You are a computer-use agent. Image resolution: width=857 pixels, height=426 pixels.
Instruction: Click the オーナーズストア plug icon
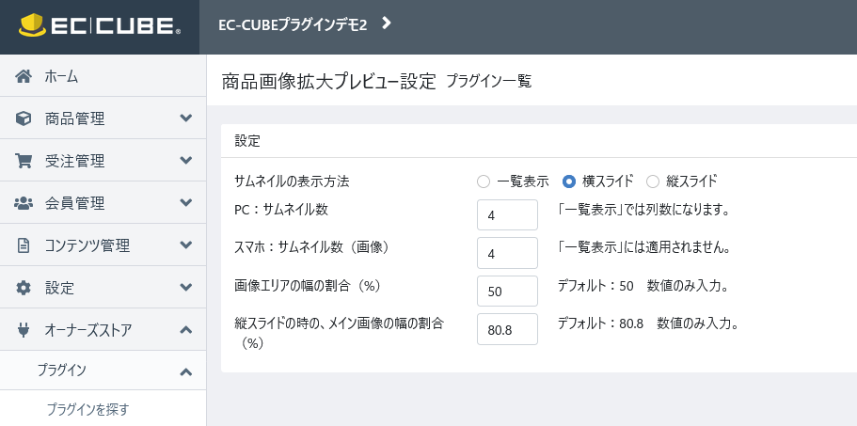tap(24, 330)
